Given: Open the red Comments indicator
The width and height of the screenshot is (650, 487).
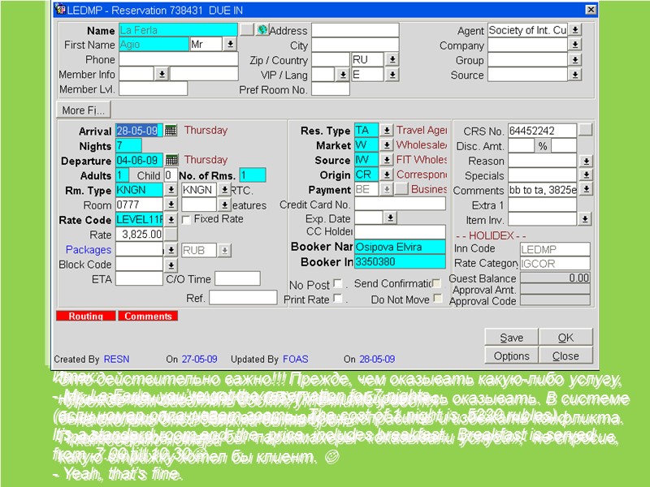Looking at the screenshot, I should click(148, 316).
